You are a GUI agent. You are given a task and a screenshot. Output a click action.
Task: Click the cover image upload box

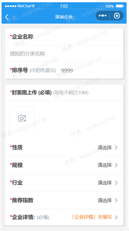click(22, 118)
